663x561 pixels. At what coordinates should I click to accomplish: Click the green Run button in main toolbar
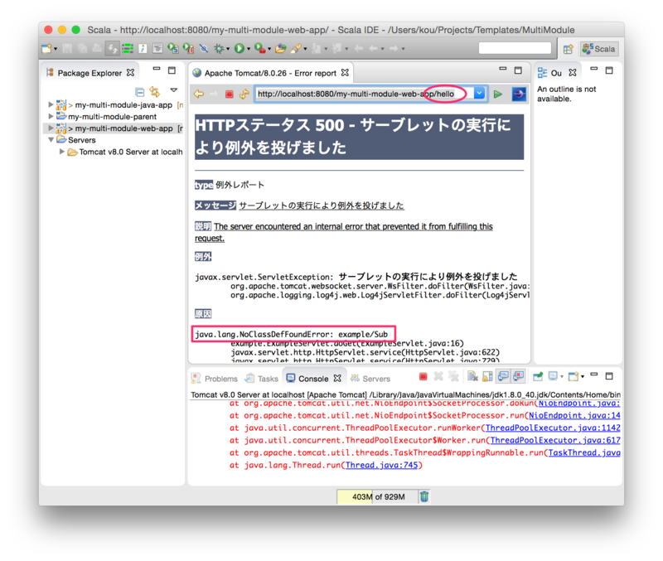(239, 49)
